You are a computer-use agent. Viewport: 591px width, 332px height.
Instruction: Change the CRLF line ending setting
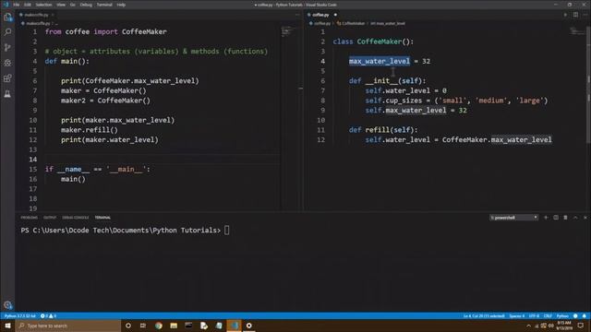[x=548, y=315]
